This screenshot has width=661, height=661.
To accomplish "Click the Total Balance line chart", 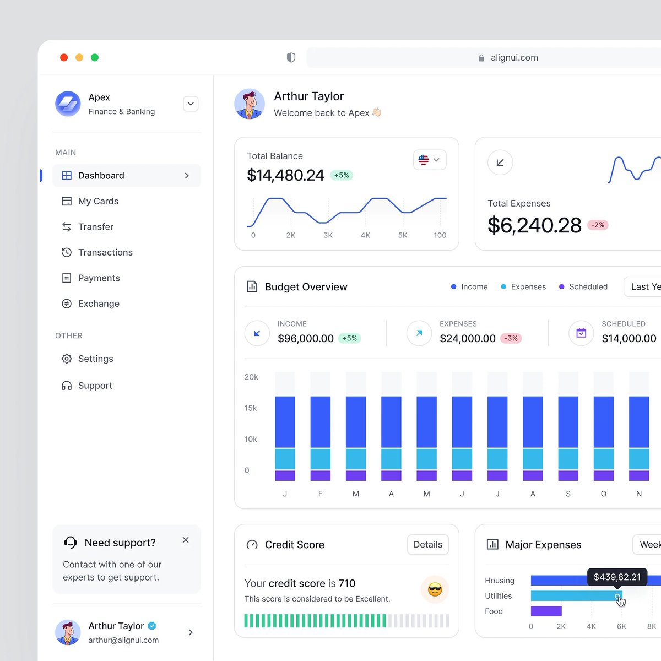I will coord(347,212).
